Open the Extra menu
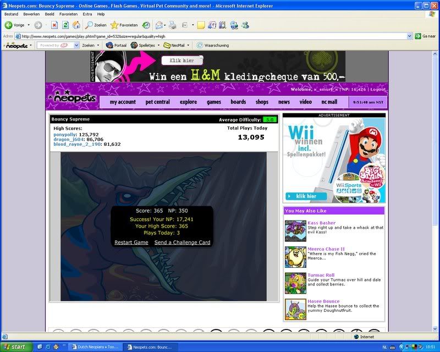 click(x=87, y=14)
